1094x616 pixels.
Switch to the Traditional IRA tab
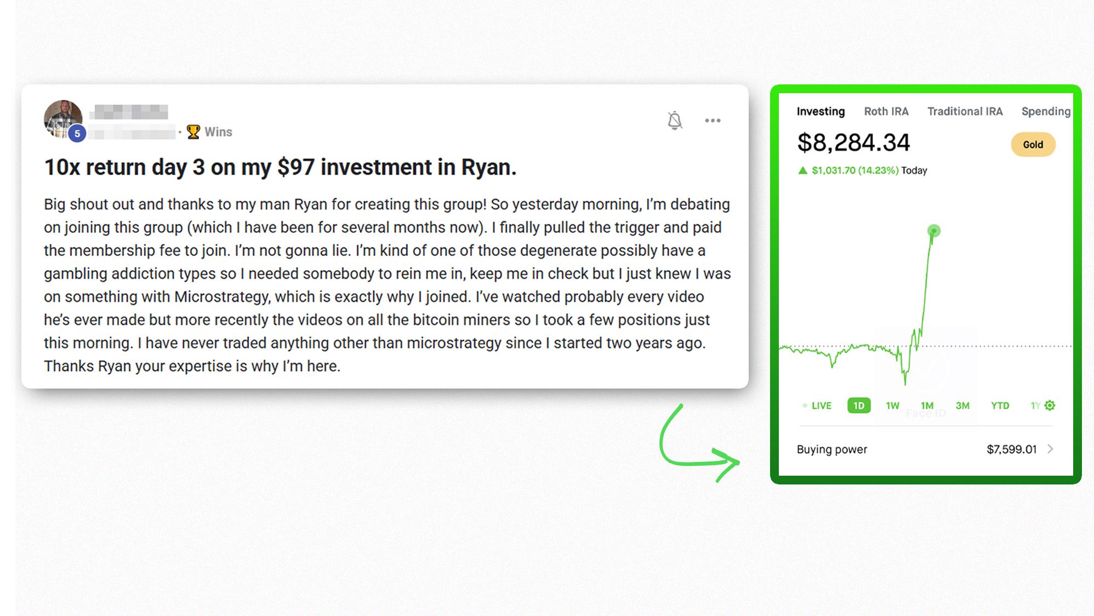965,111
